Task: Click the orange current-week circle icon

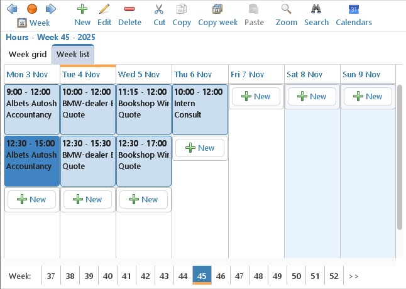Action: click(x=32, y=9)
